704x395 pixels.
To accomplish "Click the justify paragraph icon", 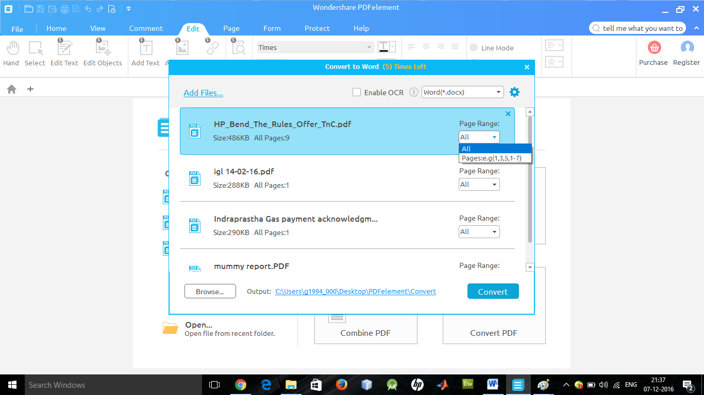I will (x=455, y=47).
